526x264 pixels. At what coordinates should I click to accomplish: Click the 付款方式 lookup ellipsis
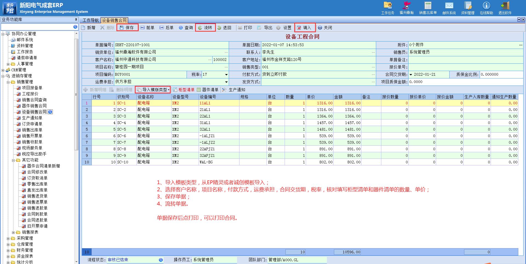(x=373, y=74)
